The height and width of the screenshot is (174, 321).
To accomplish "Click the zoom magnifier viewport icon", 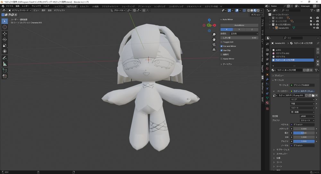I will coord(214,34).
